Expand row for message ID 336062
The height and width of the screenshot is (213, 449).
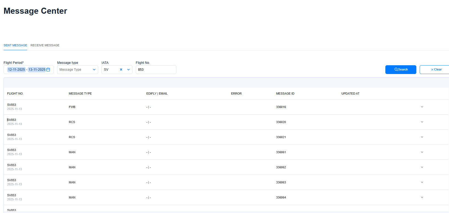click(x=422, y=167)
